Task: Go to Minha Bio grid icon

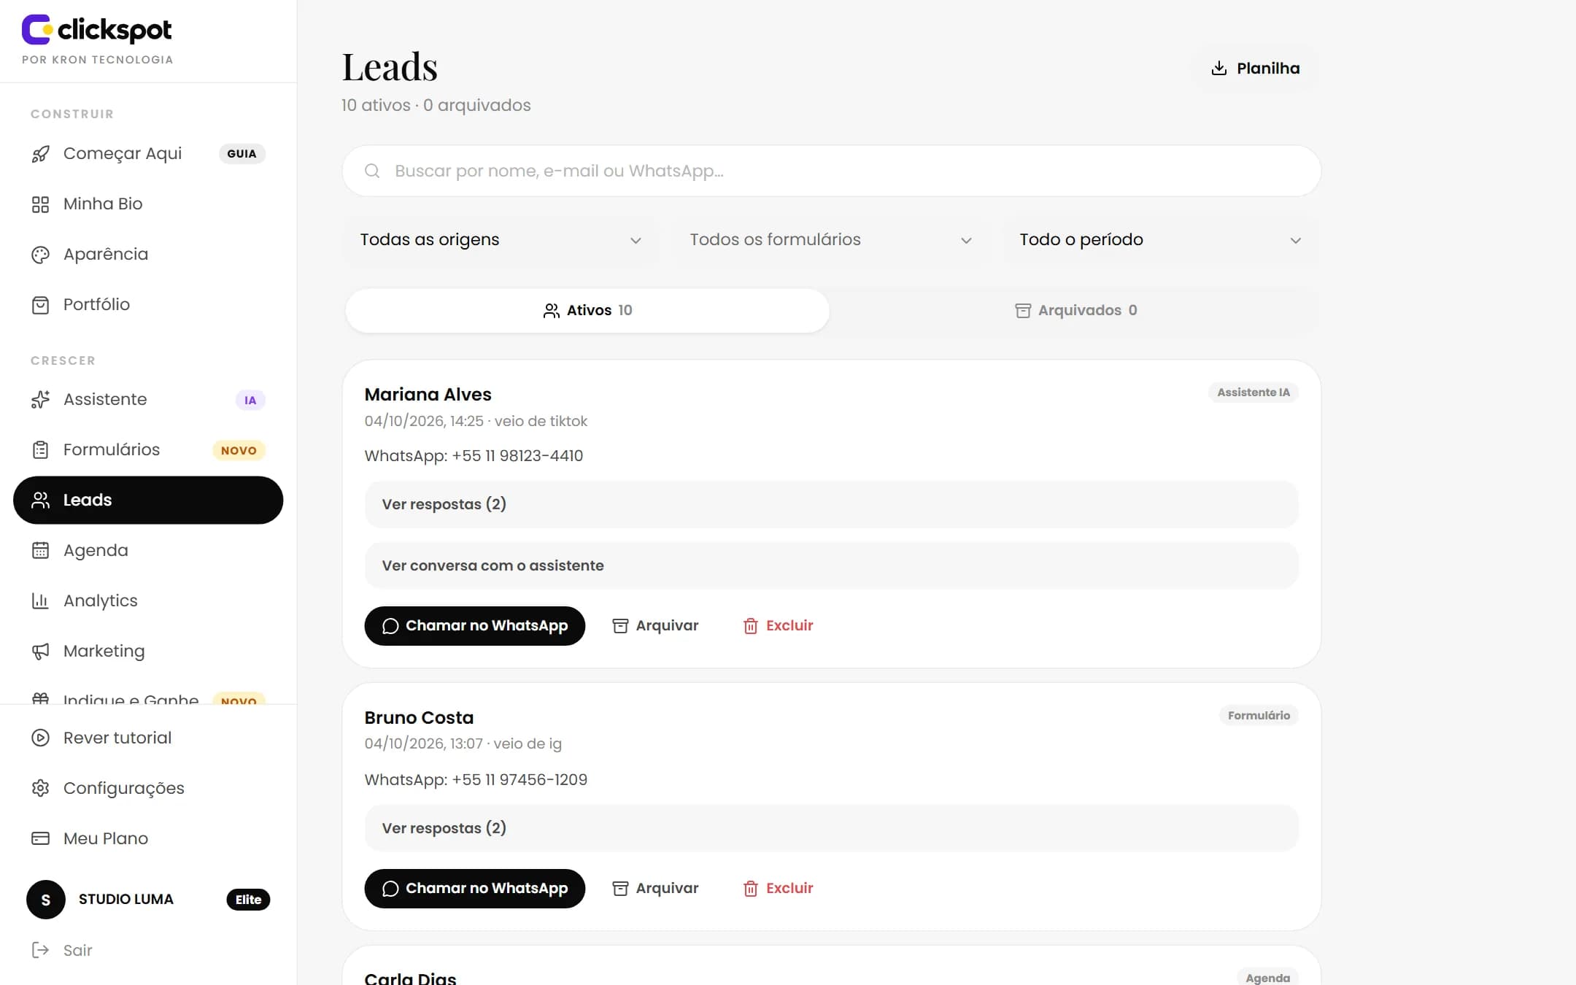Action: (40, 204)
